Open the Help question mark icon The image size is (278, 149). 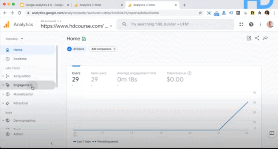click(x=251, y=24)
